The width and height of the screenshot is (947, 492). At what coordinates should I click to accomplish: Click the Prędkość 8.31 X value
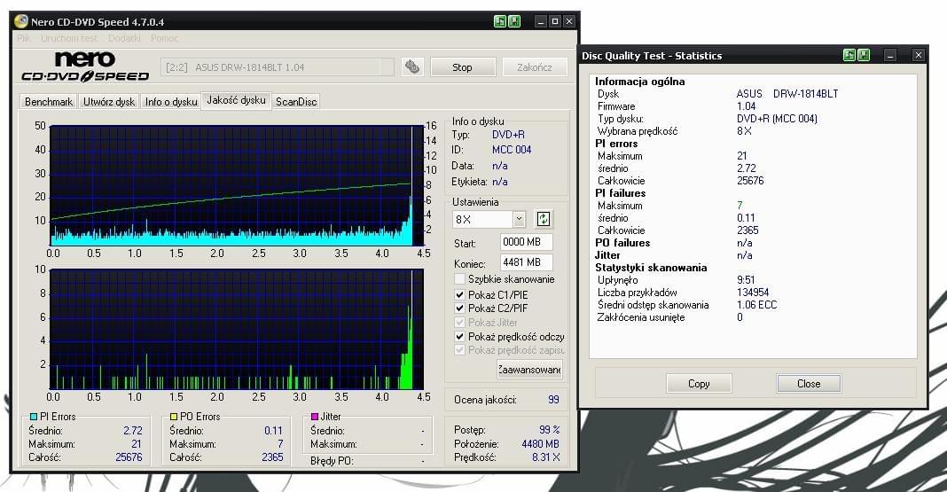pyautogui.click(x=545, y=457)
